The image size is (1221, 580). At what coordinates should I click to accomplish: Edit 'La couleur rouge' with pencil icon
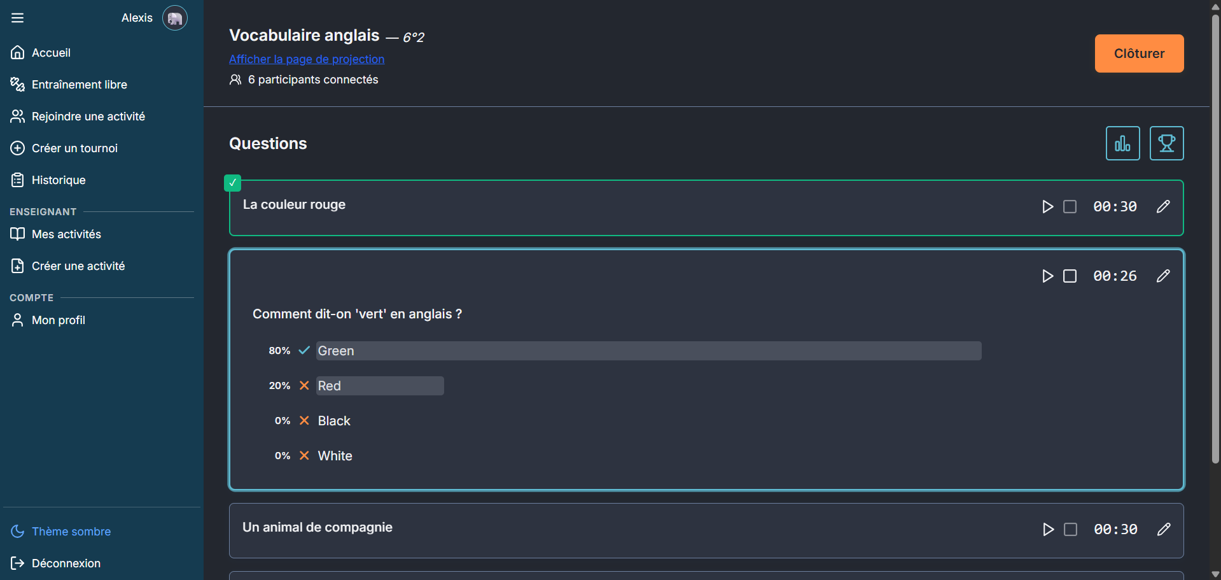1163,206
